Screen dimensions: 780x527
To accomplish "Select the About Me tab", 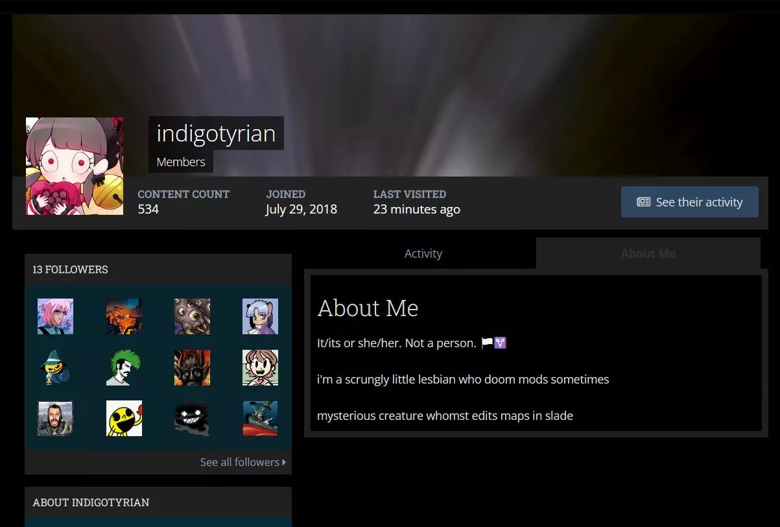I will [648, 254].
